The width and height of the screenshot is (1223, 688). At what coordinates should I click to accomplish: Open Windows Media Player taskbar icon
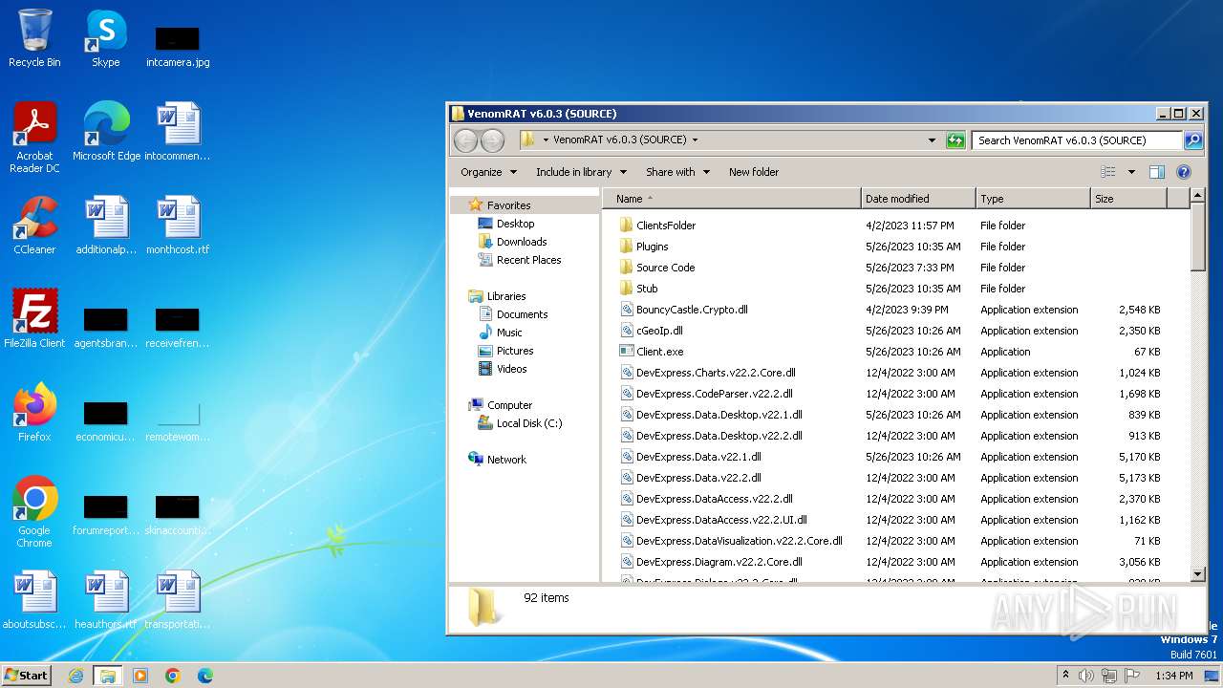(140, 676)
